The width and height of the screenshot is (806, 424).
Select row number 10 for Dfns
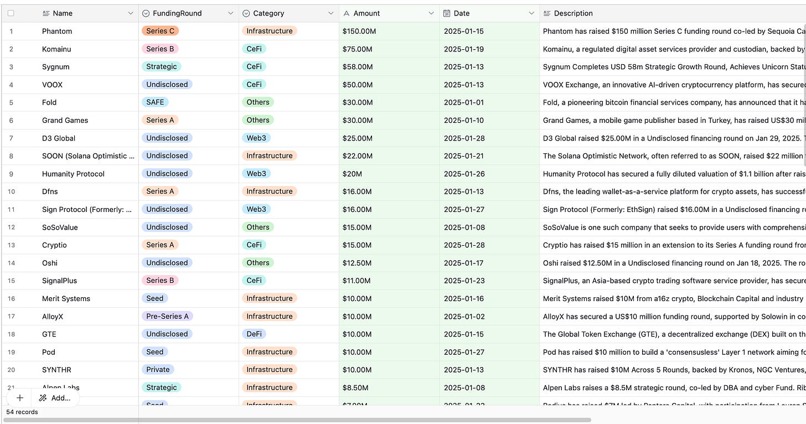[x=12, y=192]
